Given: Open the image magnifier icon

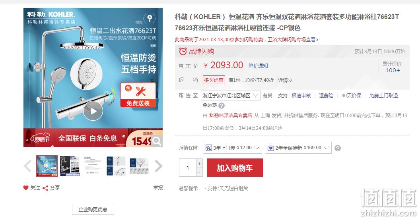Looking at the screenshot, I should pos(157,141).
